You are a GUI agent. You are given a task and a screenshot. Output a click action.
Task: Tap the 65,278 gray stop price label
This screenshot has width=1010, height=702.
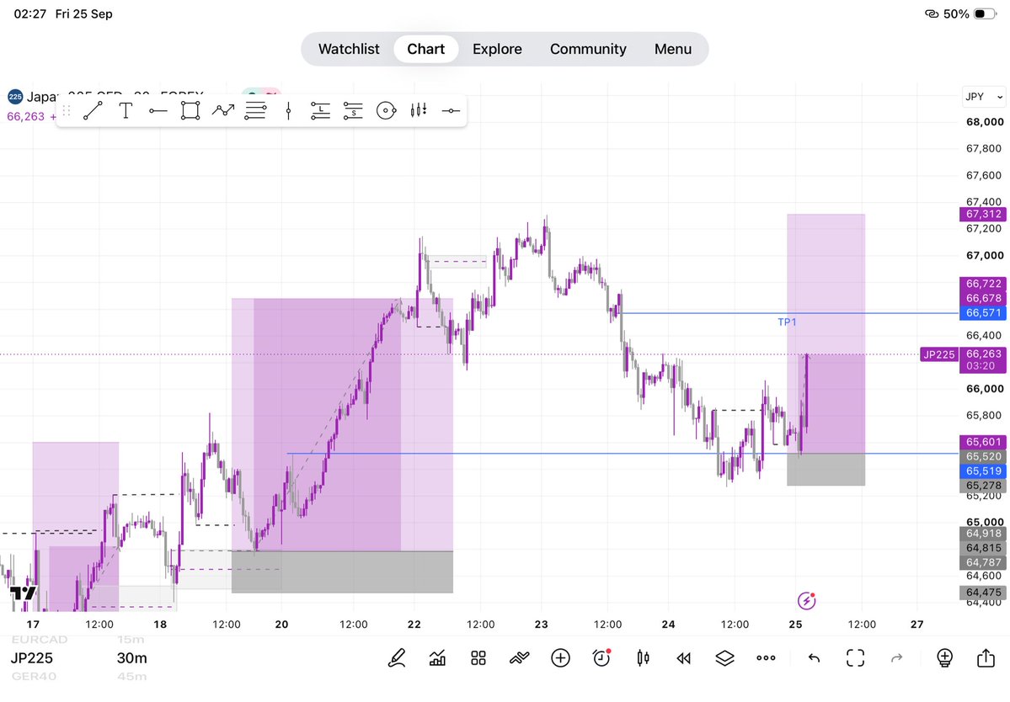point(983,486)
